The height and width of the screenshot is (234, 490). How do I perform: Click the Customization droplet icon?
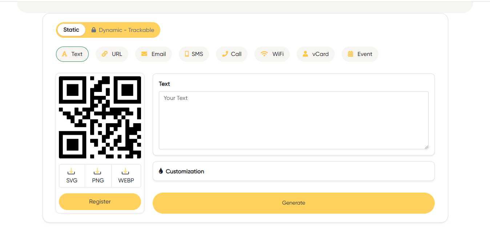click(161, 171)
